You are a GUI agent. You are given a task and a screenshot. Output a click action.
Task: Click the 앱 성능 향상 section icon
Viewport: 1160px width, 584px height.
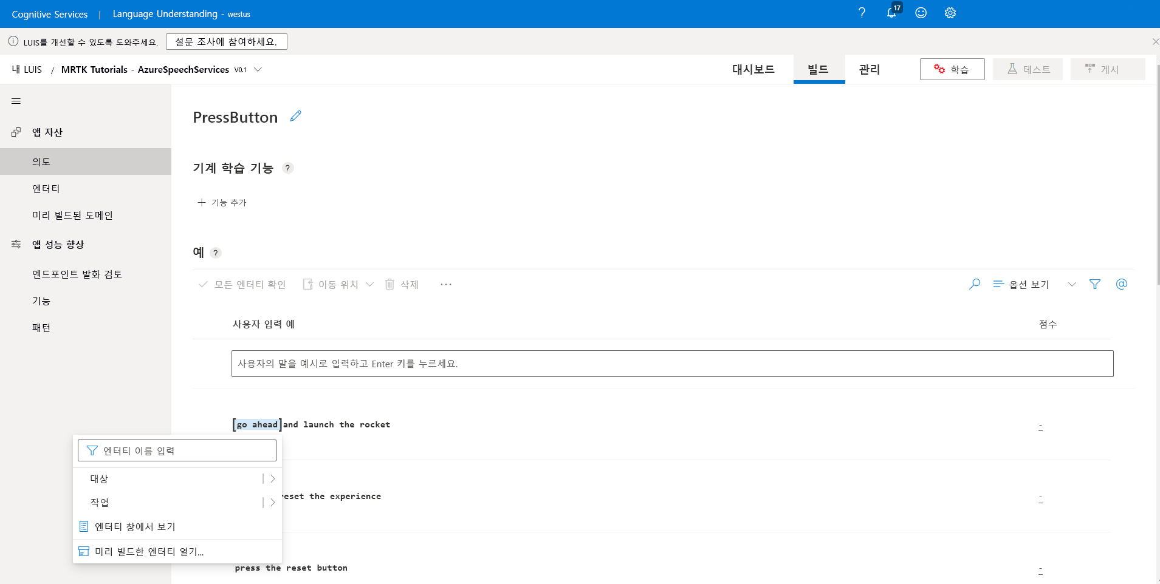(x=16, y=244)
